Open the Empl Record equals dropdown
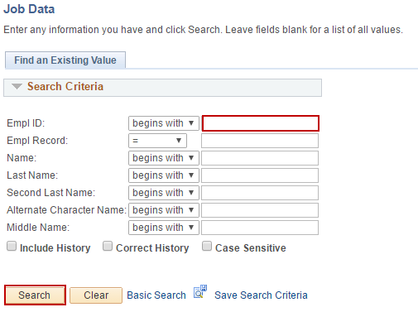This screenshot has width=418, height=312. (x=157, y=141)
